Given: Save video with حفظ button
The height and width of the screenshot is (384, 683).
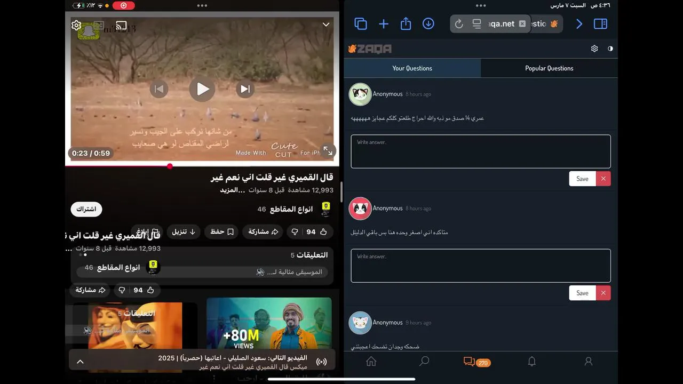Looking at the screenshot, I should pos(222,232).
